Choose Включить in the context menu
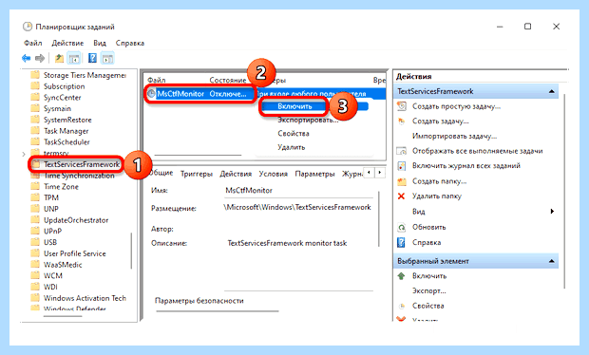Screen dimensions: 589x355 (294, 106)
